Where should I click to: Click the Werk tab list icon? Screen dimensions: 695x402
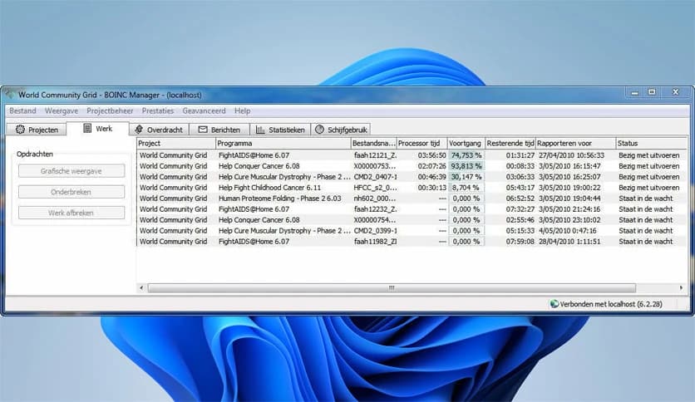(87, 129)
